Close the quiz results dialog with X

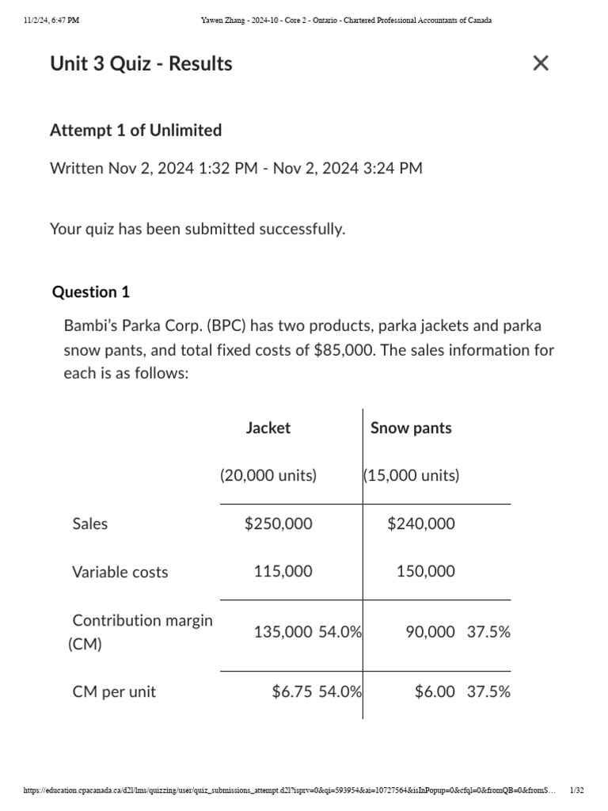(x=541, y=63)
